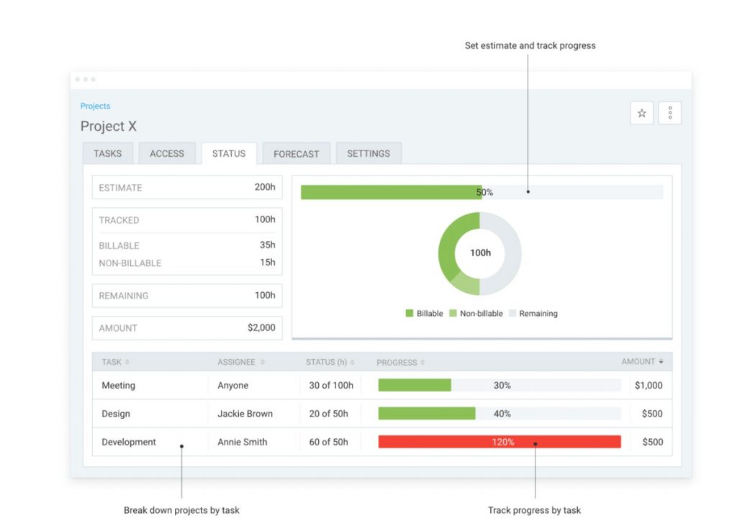Sort tasks by the PROGRESS column
Screen dimensions: 737x526
click(x=400, y=362)
